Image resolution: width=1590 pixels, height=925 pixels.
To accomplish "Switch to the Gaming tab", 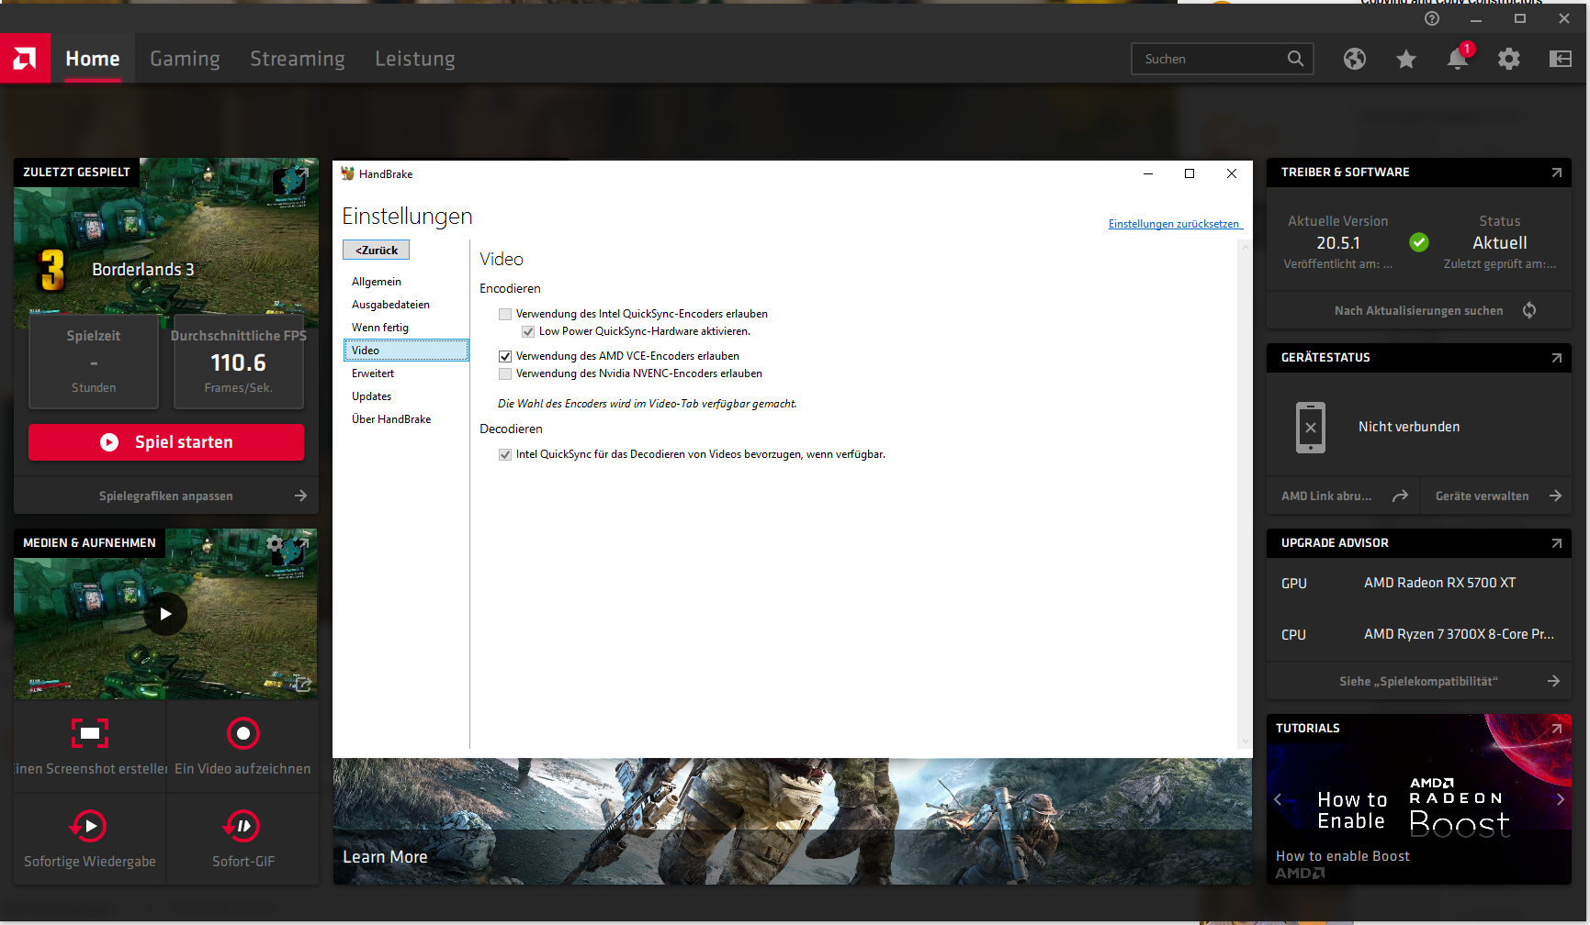I will (185, 58).
